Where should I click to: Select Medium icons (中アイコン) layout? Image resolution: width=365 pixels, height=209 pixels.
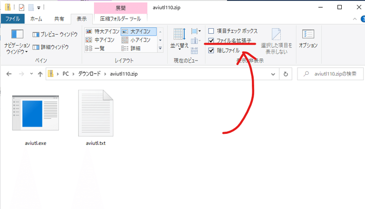pos(100,40)
